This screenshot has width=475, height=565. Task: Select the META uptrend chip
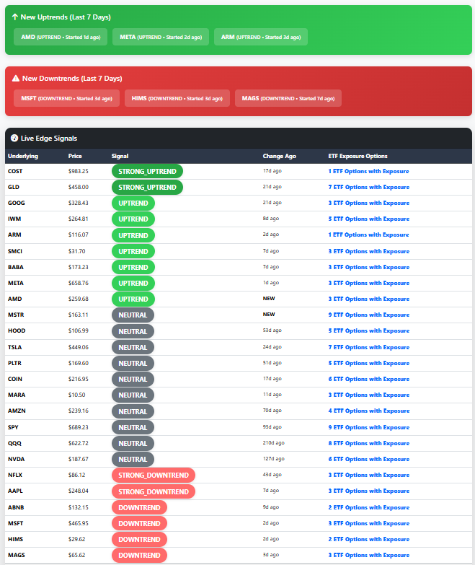click(x=161, y=37)
